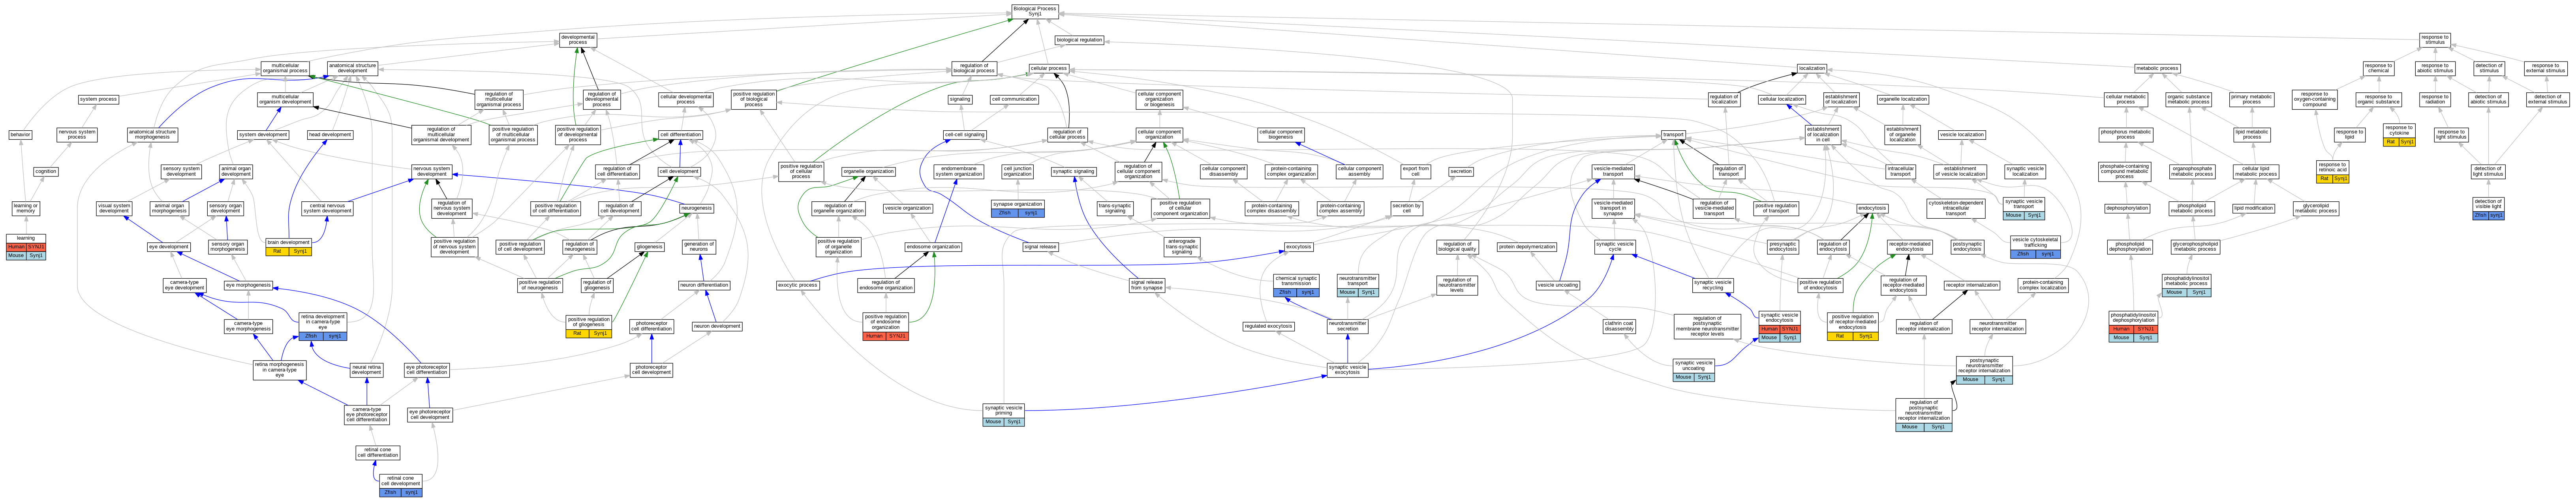The image size is (2576, 501).
Task: Click the 'synapse organization' node
Action: [1017, 204]
